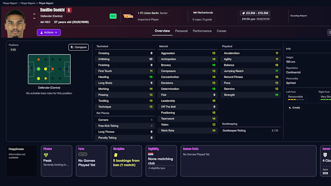Select the D (C) position chip
331x186 pixels.
(13, 50)
